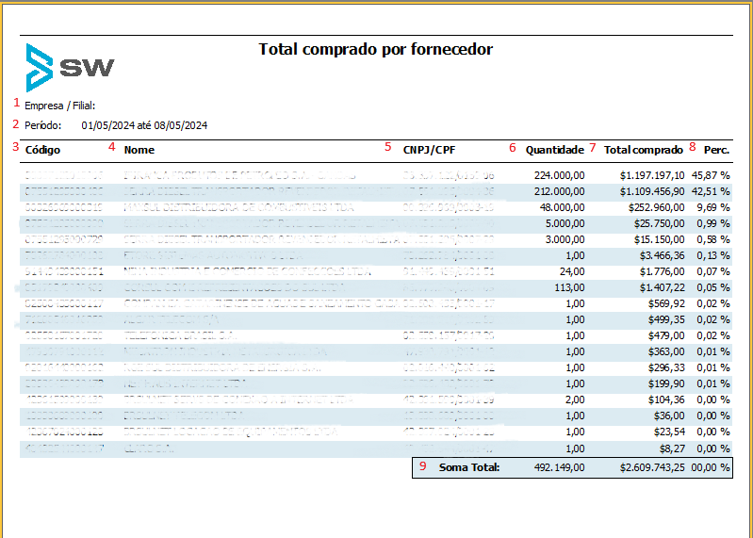
Task: Click the total value $1.776,00
Action: tap(662, 271)
